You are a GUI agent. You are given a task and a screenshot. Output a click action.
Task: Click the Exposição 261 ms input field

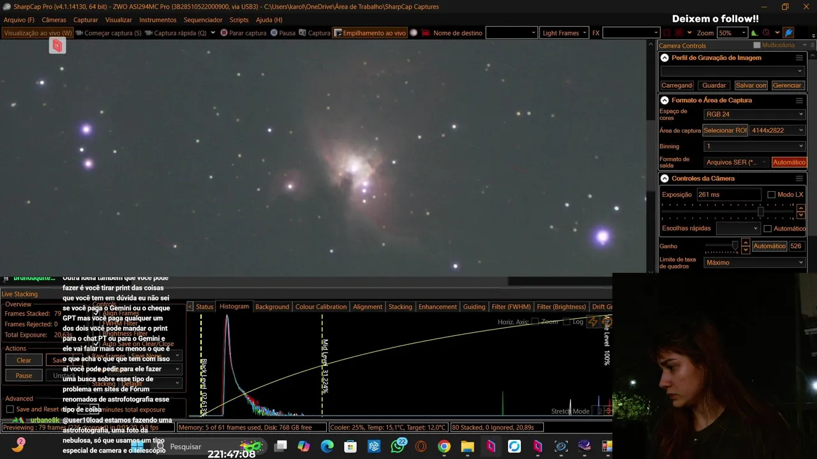point(728,195)
